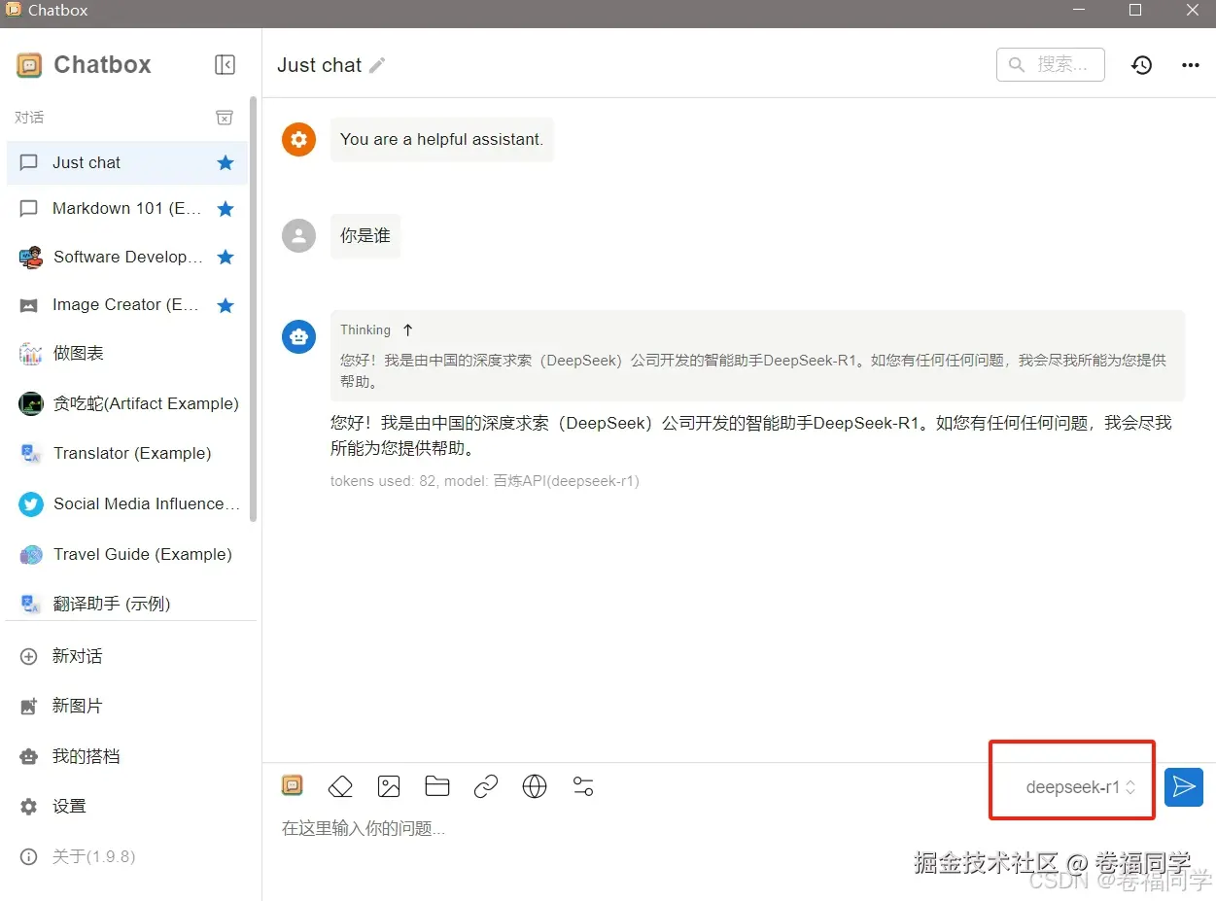Open conversation settings sliders icon
This screenshot has height=901, width=1216.
[583, 787]
